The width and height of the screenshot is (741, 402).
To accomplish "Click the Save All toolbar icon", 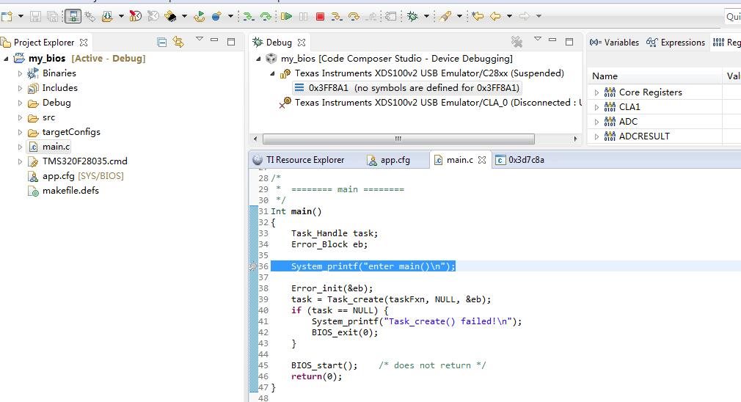I will (52, 17).
